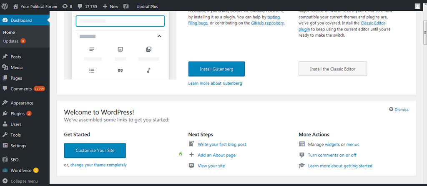427x186 pixels.
Task: Open the Learn more about Gutenberg link
Action: point(215,83)
